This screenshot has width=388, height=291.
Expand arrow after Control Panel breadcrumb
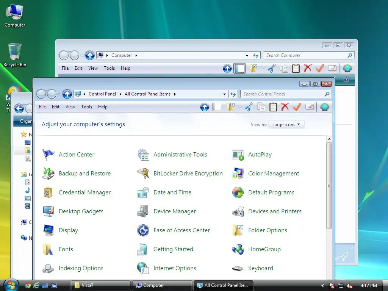(120, 94)
